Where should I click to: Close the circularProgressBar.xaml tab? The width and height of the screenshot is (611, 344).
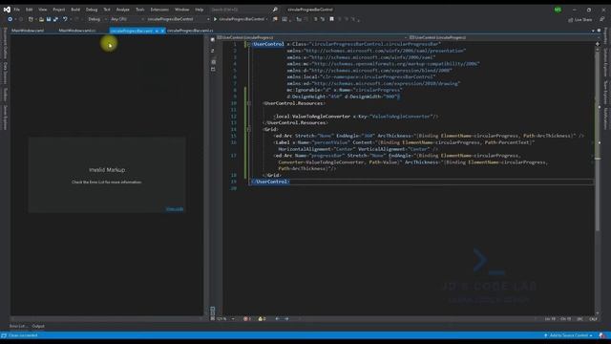(162, 31)
